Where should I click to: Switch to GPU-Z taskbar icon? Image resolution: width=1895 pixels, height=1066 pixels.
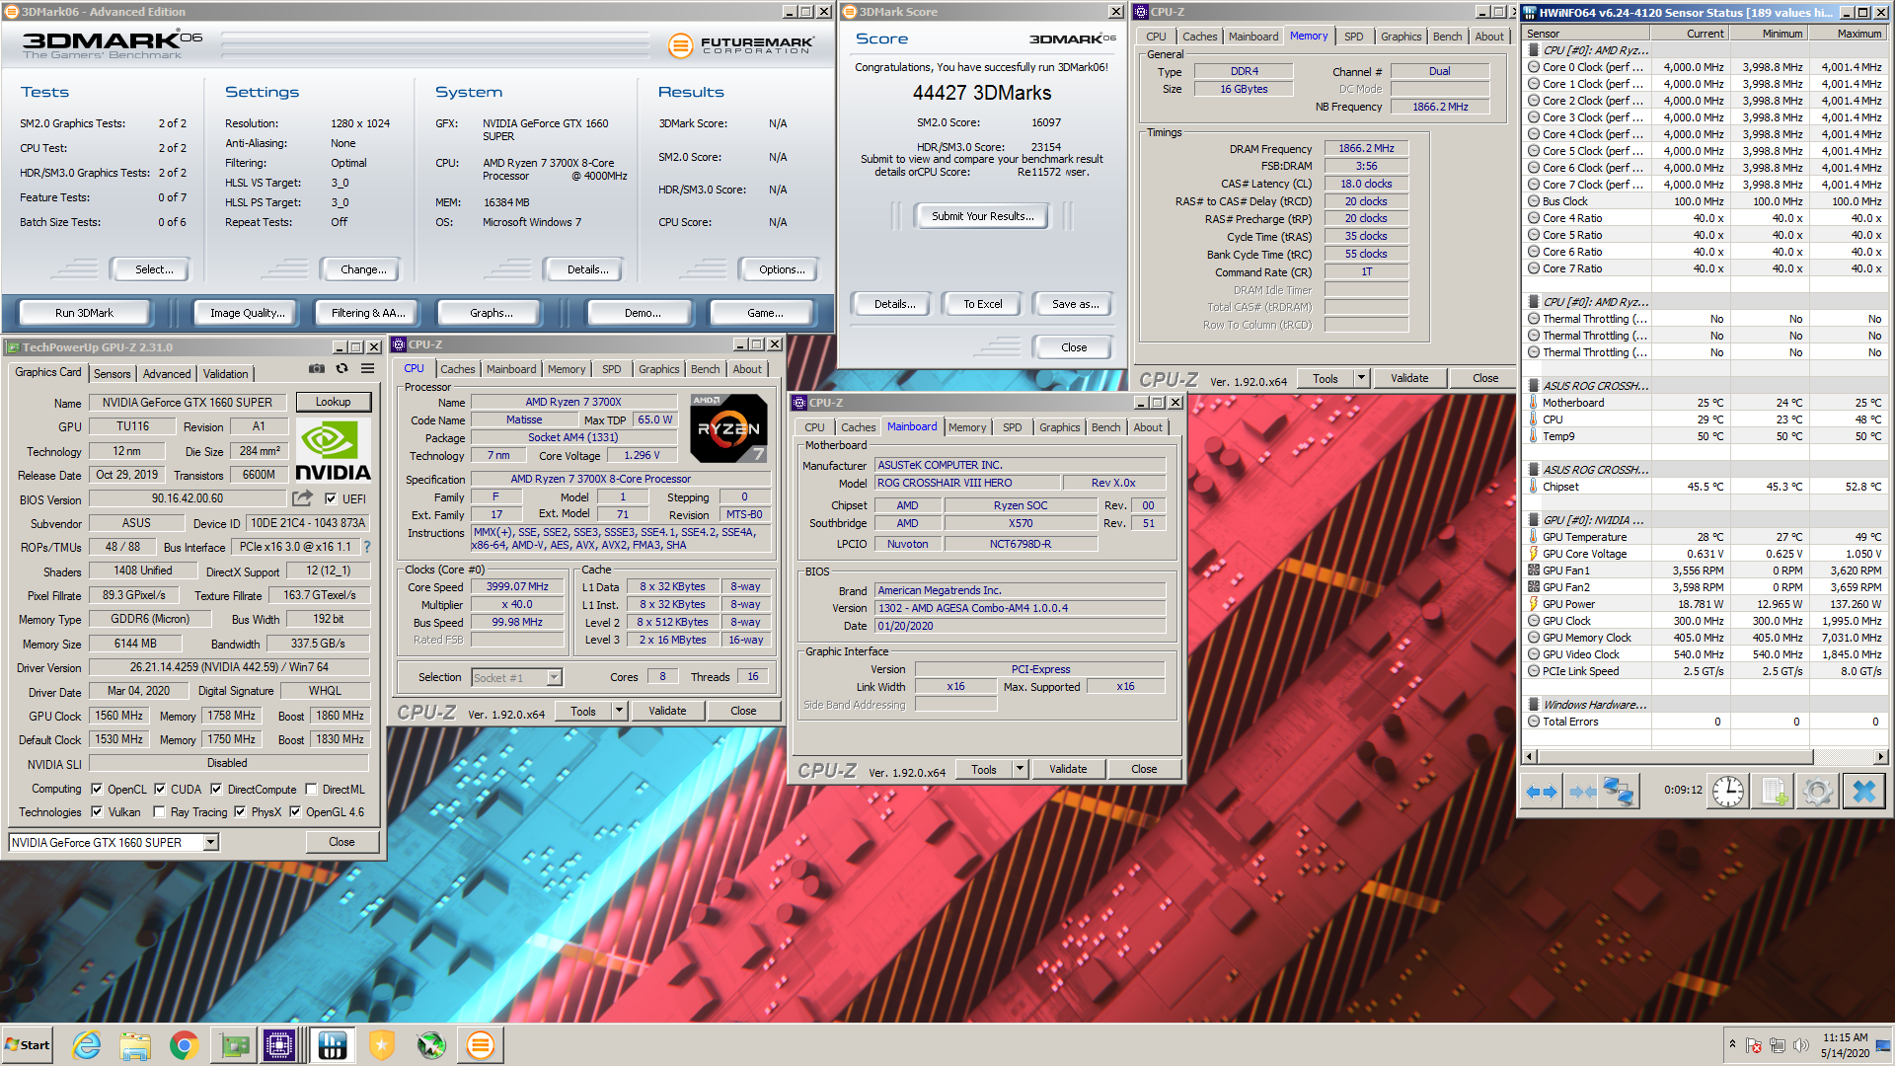[x=235, y=1045]
